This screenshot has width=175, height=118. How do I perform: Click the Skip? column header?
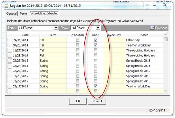click(x=95, y=35)
